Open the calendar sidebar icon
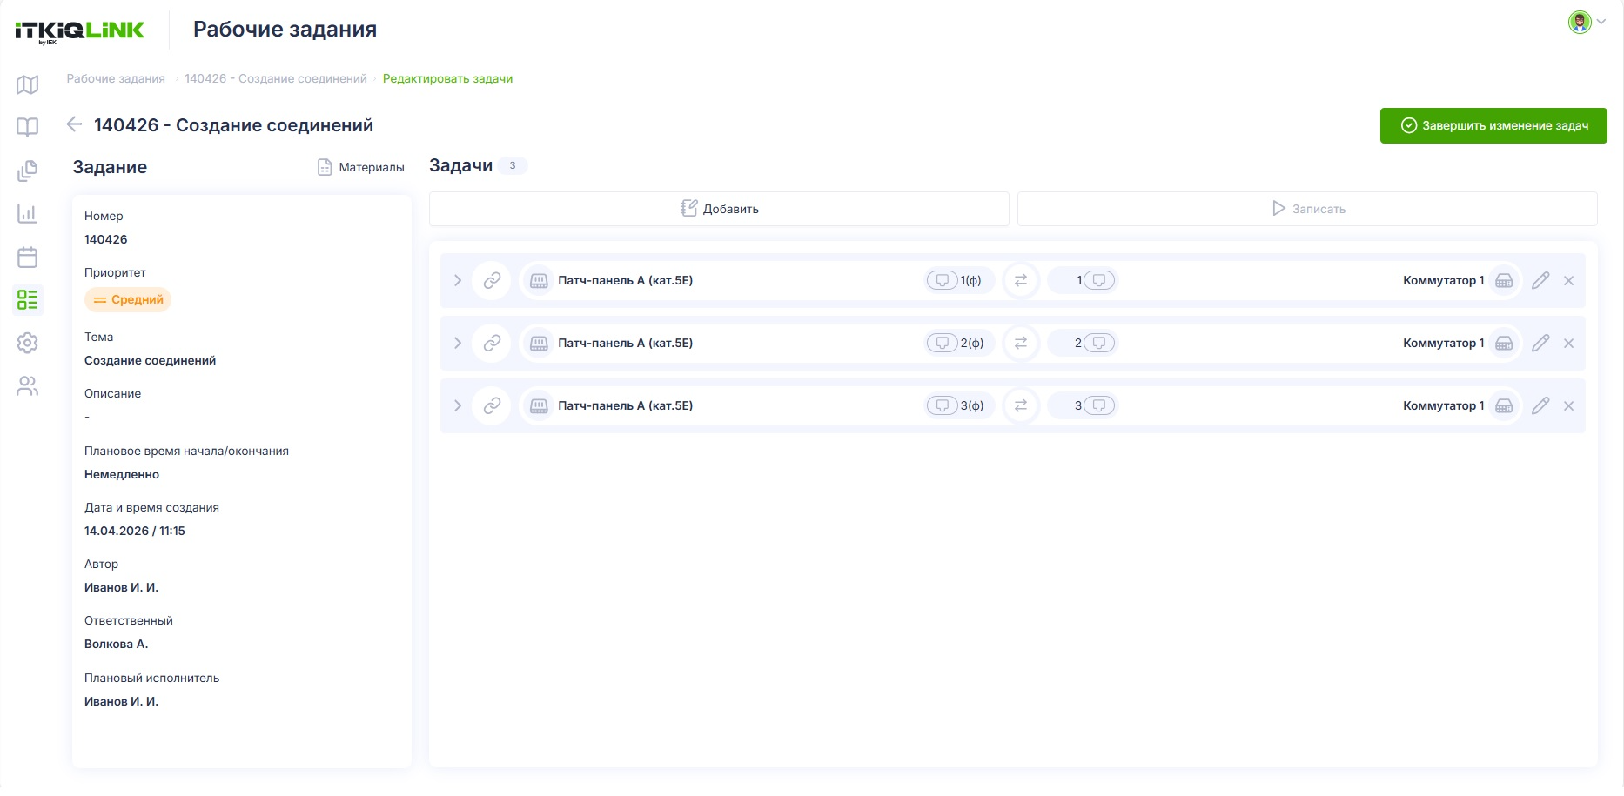1624x796 pixels. (x=28, y=257)
